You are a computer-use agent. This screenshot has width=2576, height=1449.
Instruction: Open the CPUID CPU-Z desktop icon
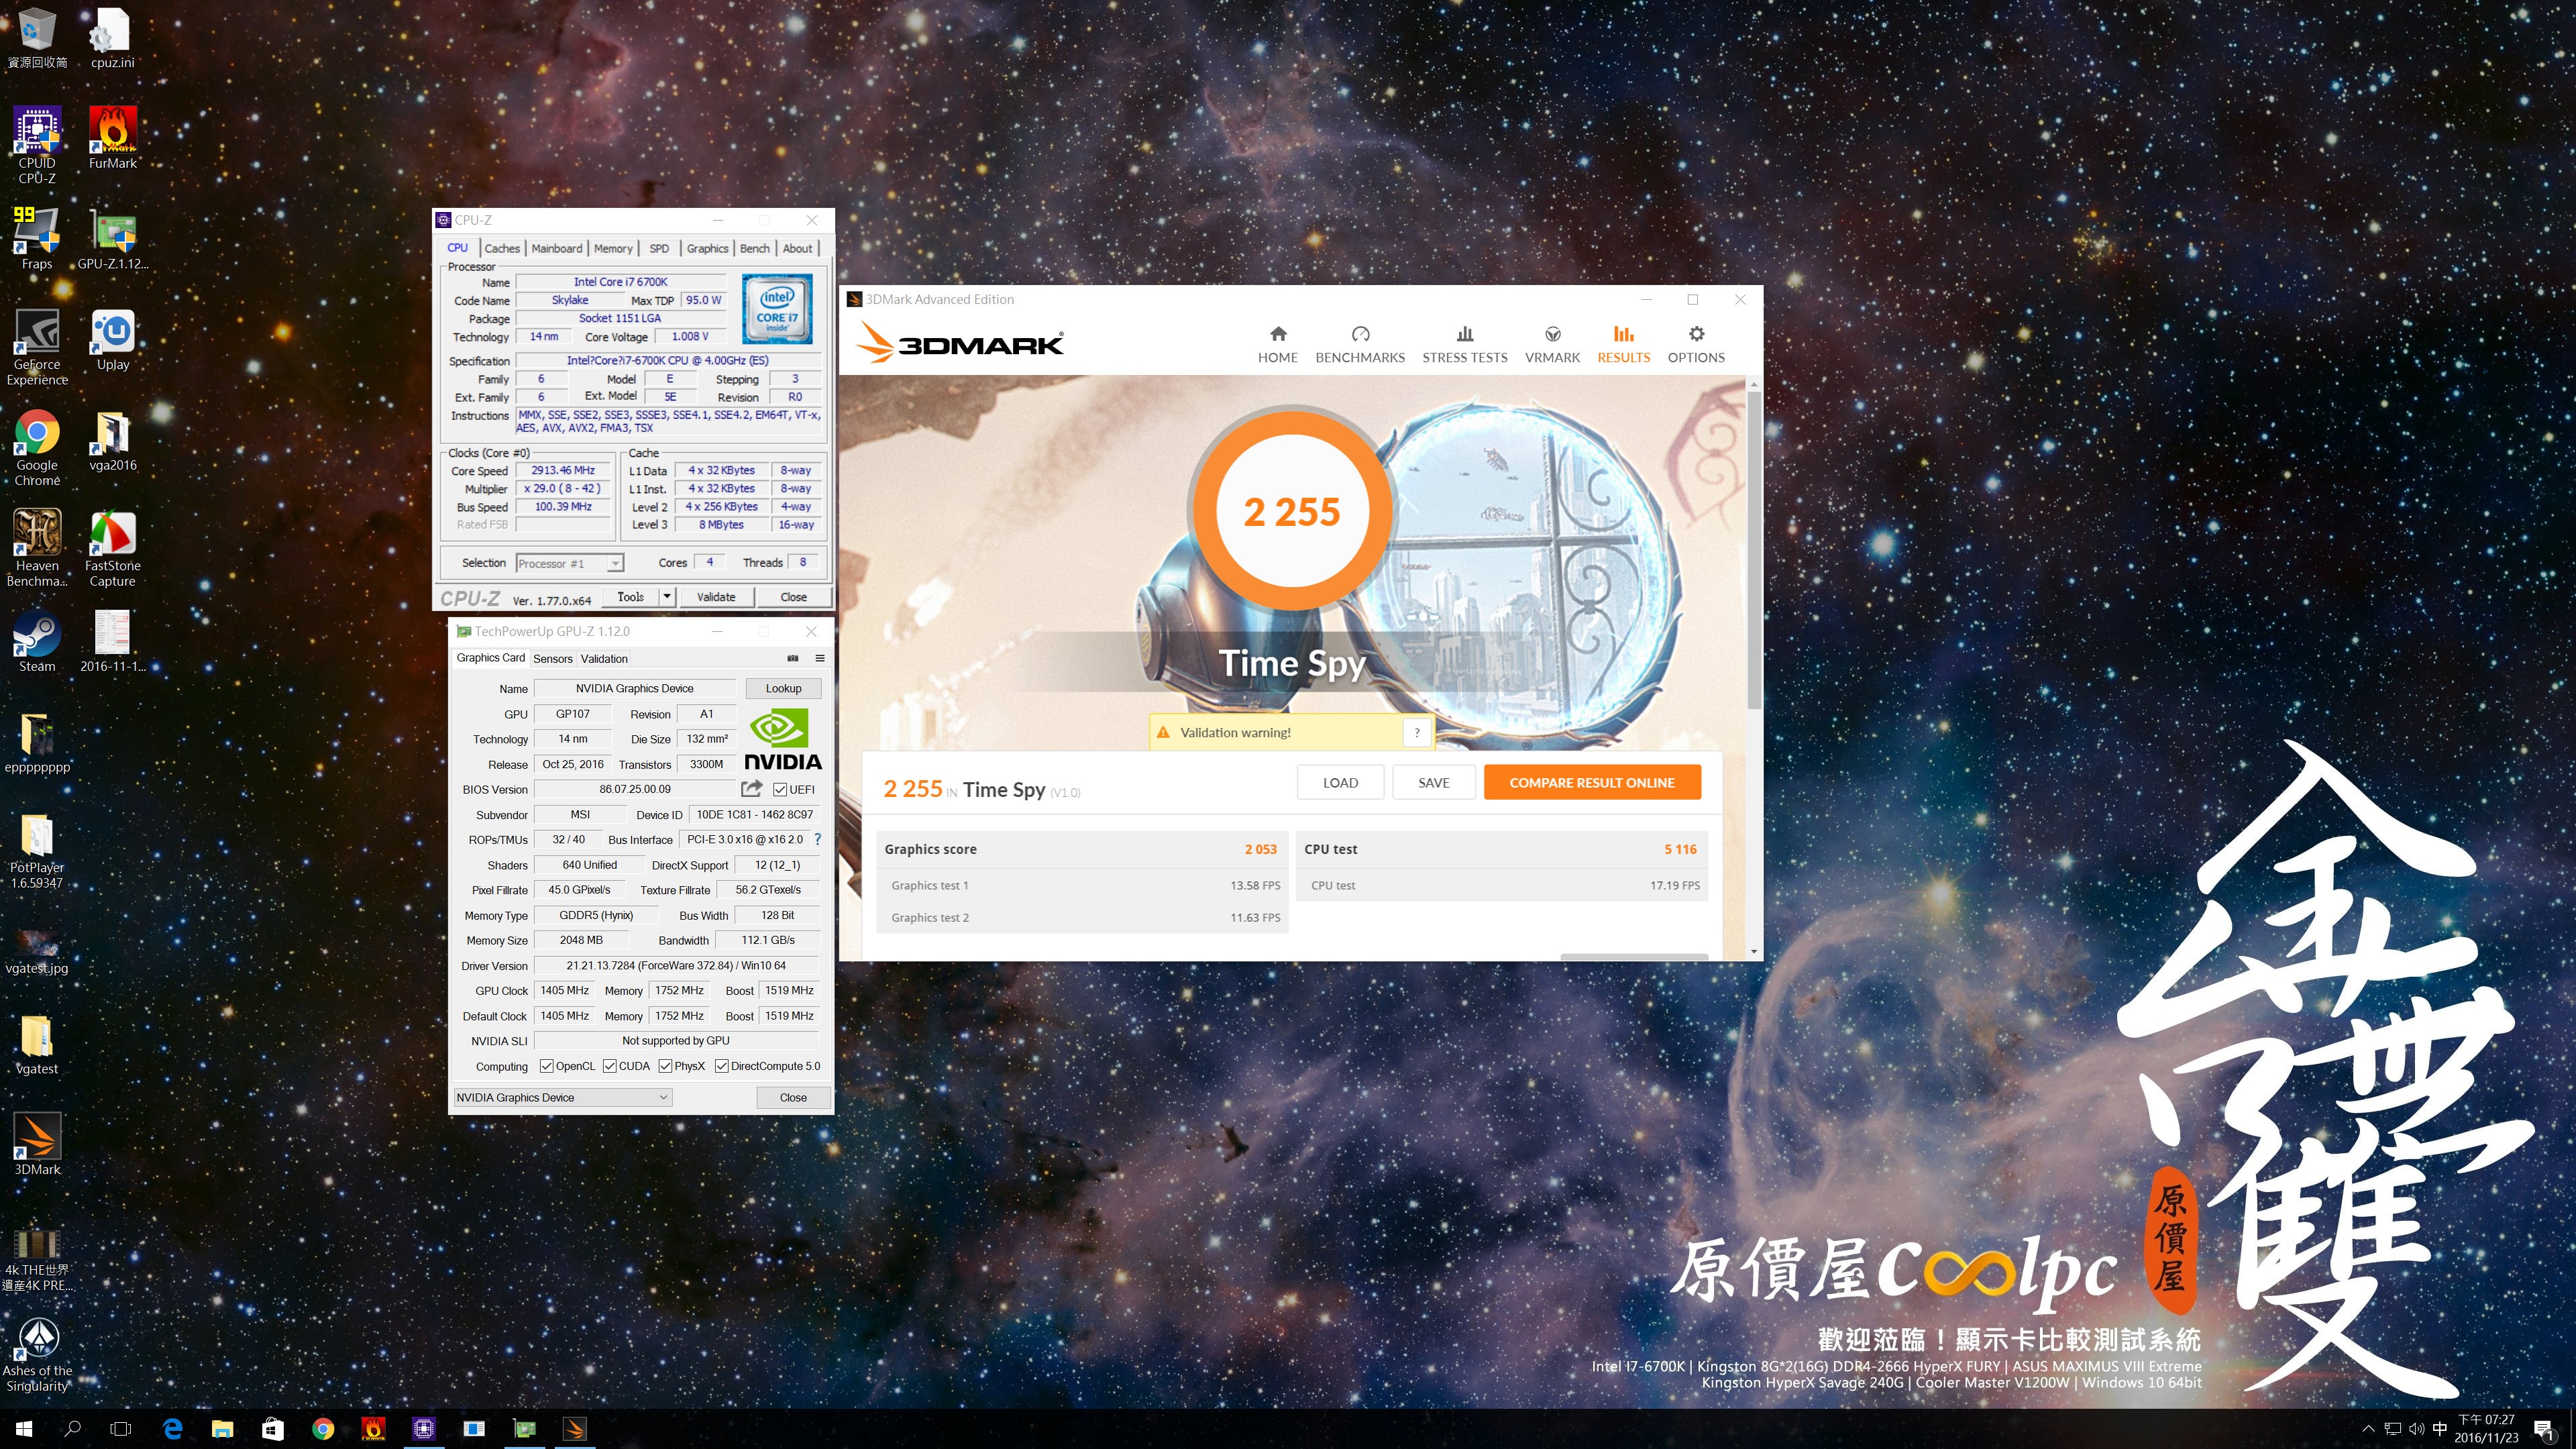[37, 145]
